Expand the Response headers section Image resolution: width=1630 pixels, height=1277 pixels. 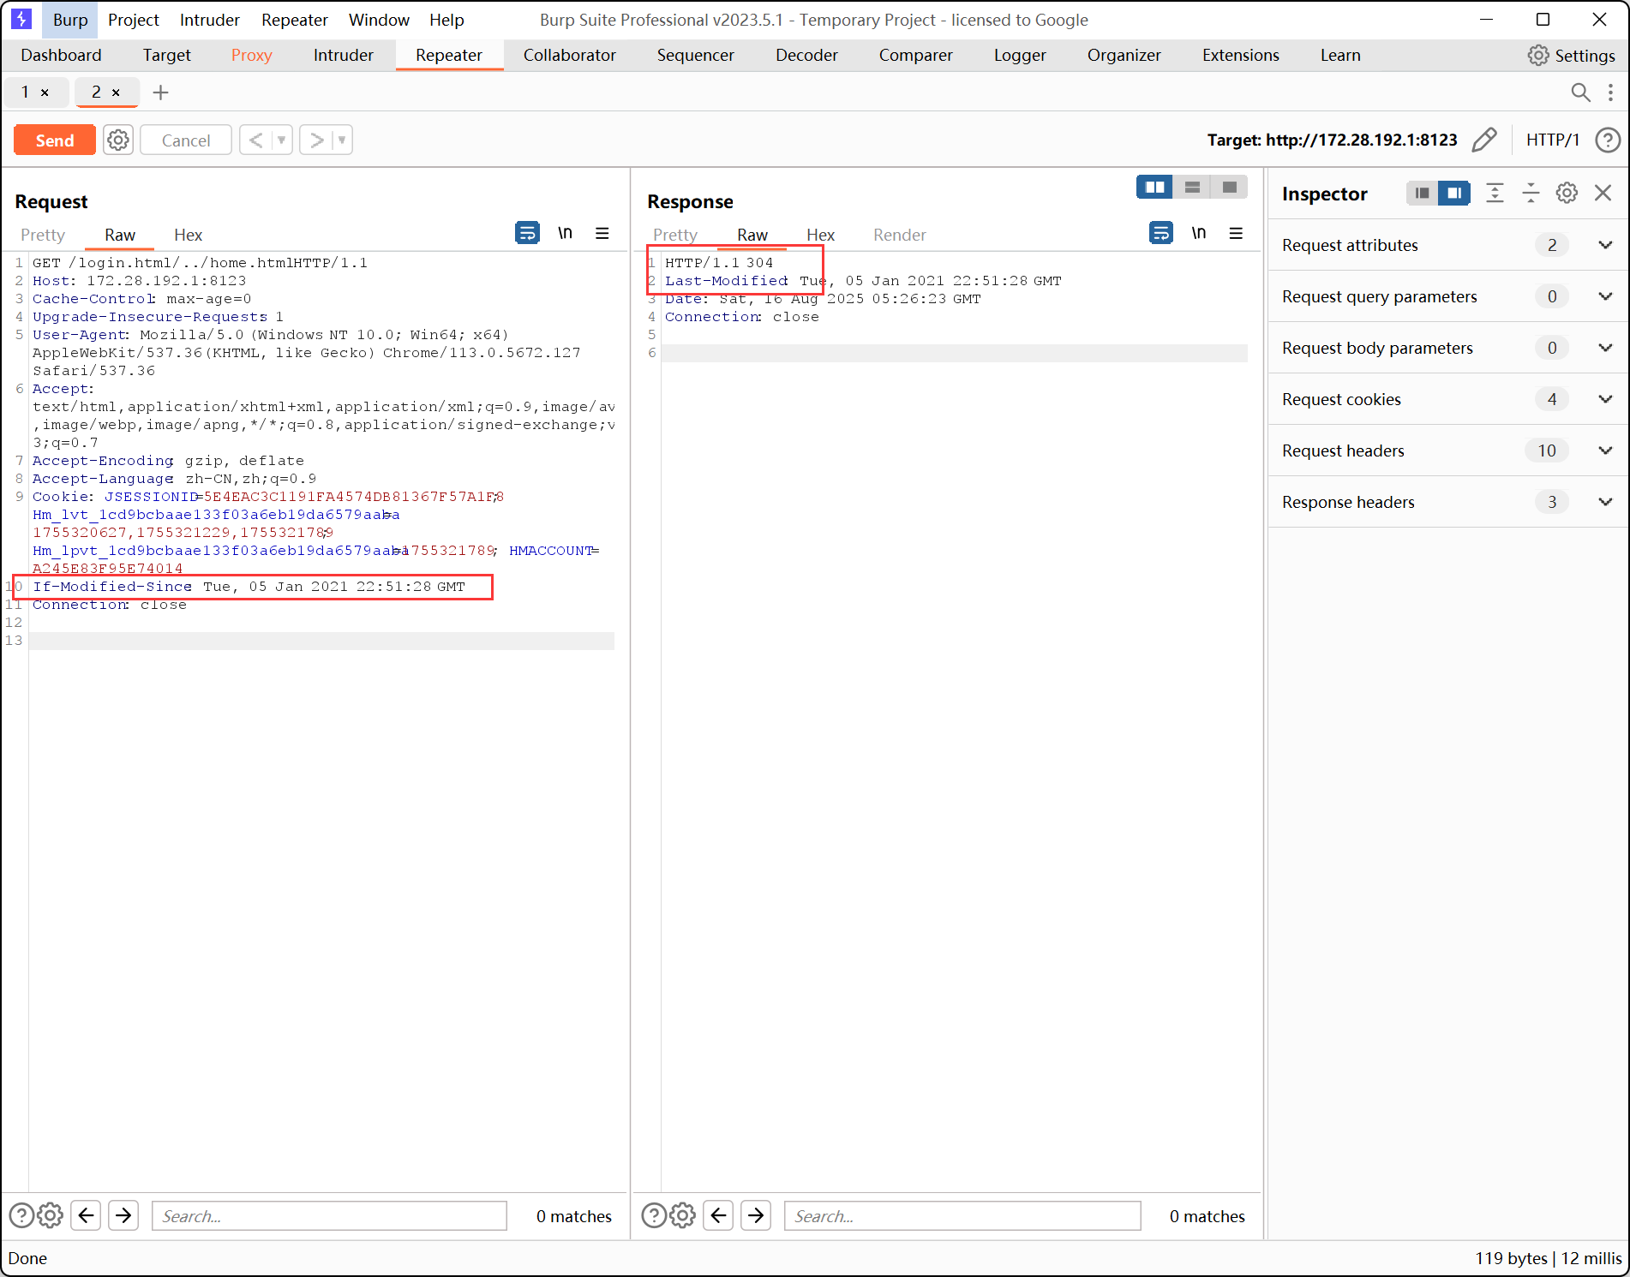(1447, 502)
